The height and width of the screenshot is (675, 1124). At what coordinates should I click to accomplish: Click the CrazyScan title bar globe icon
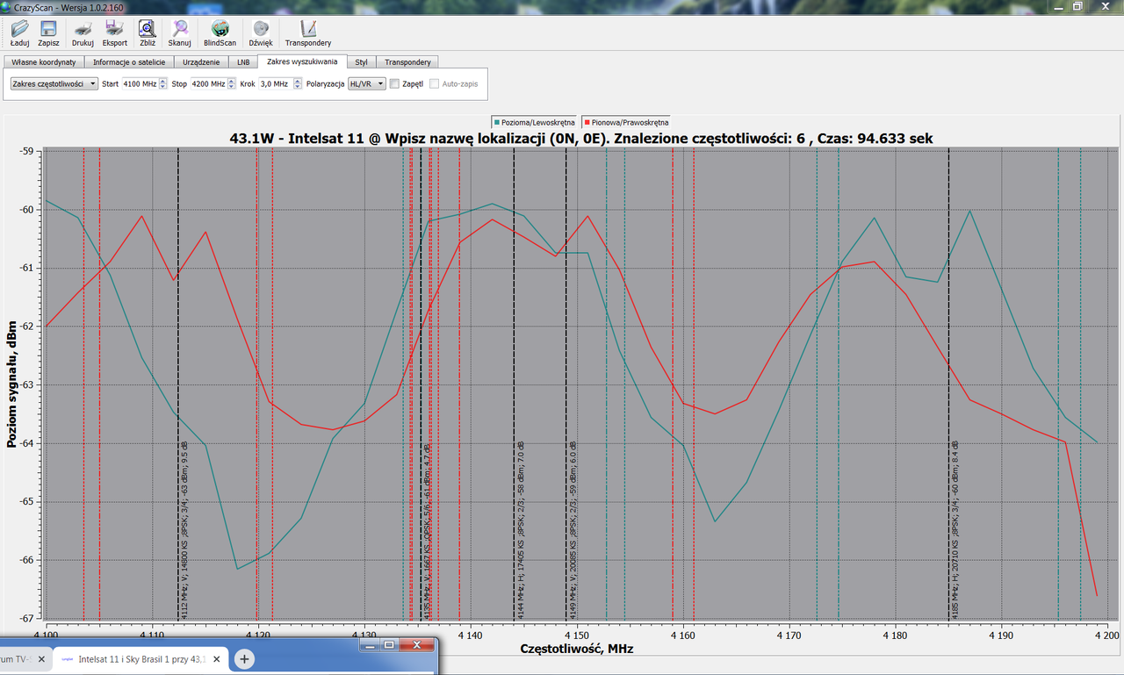click(x=6, y=6)
